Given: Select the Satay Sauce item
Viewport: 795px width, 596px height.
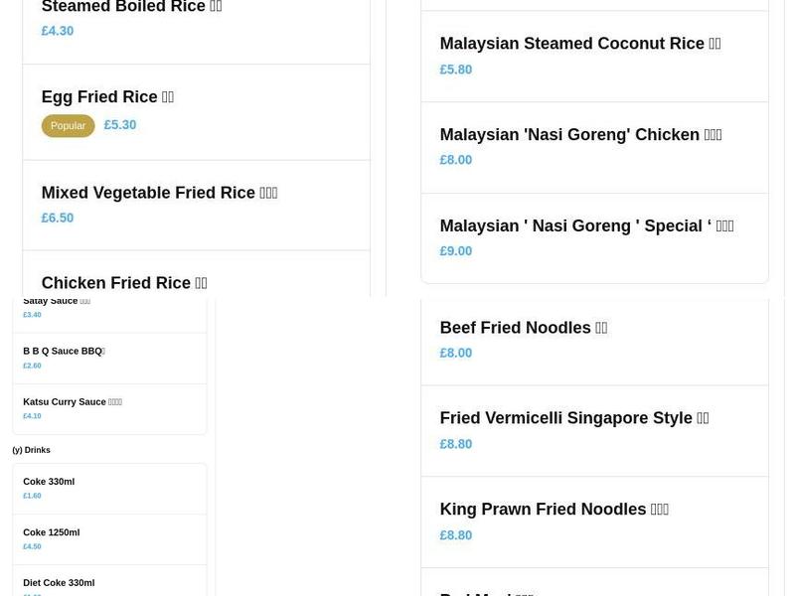Looking at the screenshot, I should (56, 300).
